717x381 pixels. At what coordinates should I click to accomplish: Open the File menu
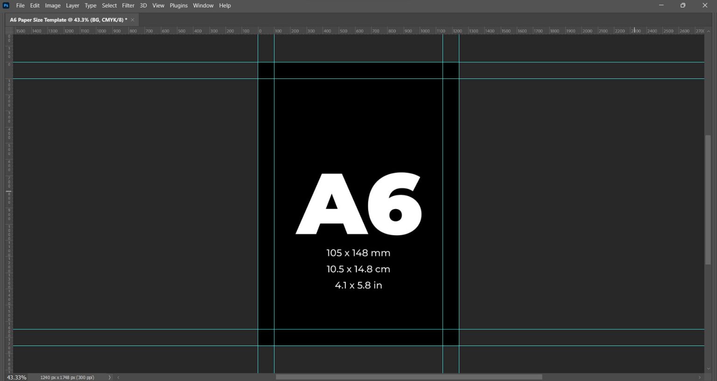[x=20, y=5]
